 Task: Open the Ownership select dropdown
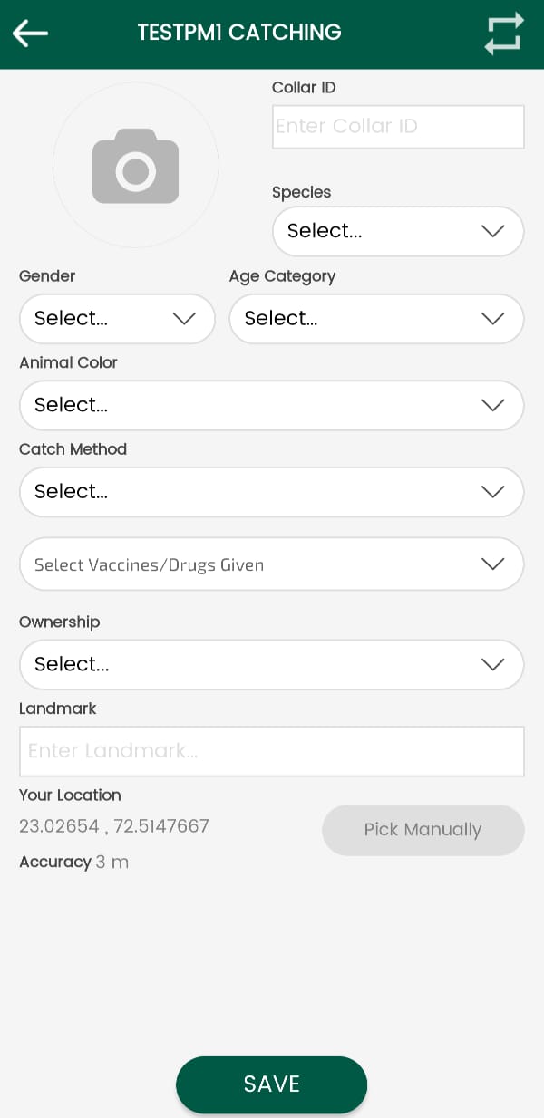(254, 664)
